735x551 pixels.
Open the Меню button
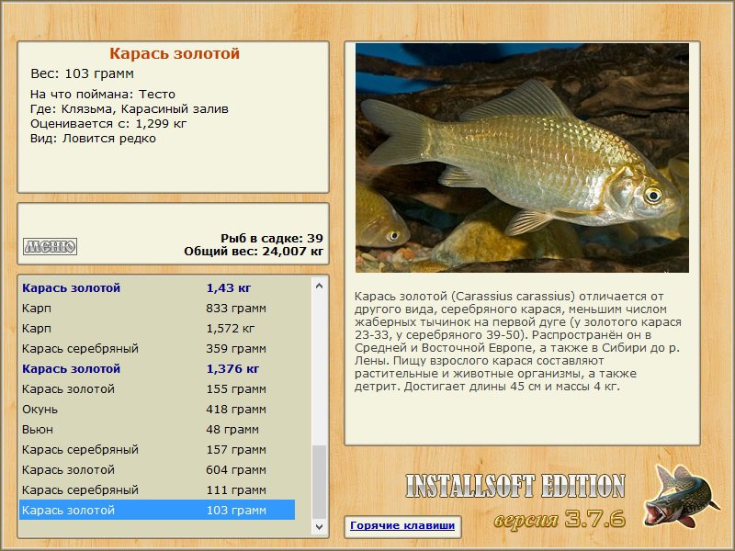click(x=51, y=246)
